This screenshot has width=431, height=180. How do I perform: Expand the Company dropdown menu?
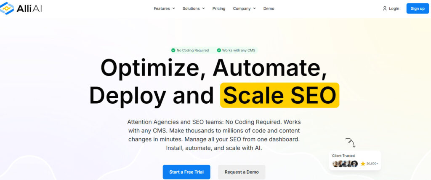(244, 8)
